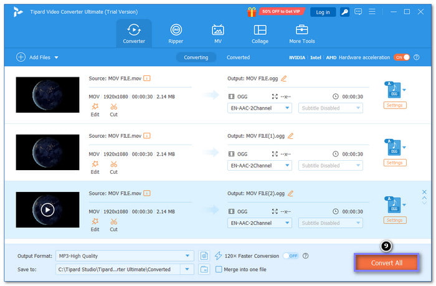Select the second video thumbnail
This screenshot has width=436, height=286.
[x=47, y=152]
